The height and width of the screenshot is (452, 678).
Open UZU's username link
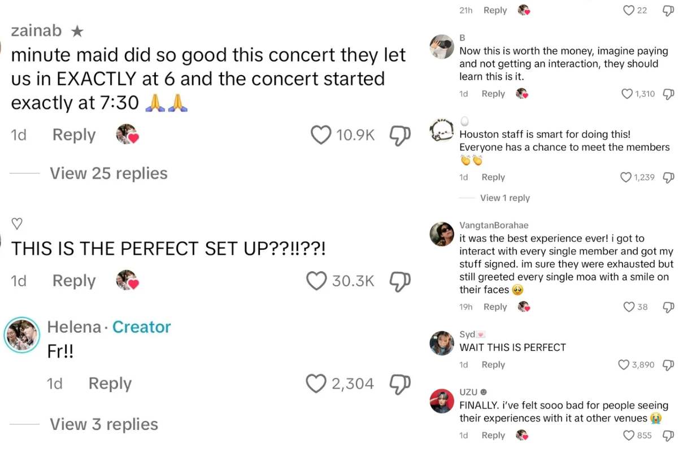click(x=468, y=392)
